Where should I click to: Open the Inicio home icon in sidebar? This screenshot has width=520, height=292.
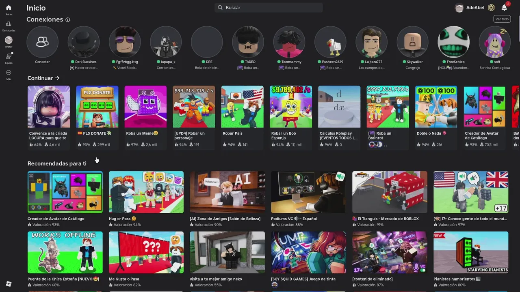click(x=9, y=8)
